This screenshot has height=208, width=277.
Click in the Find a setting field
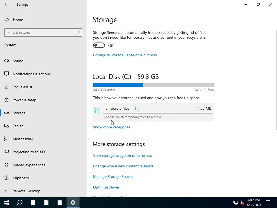[x=43, y=32]
